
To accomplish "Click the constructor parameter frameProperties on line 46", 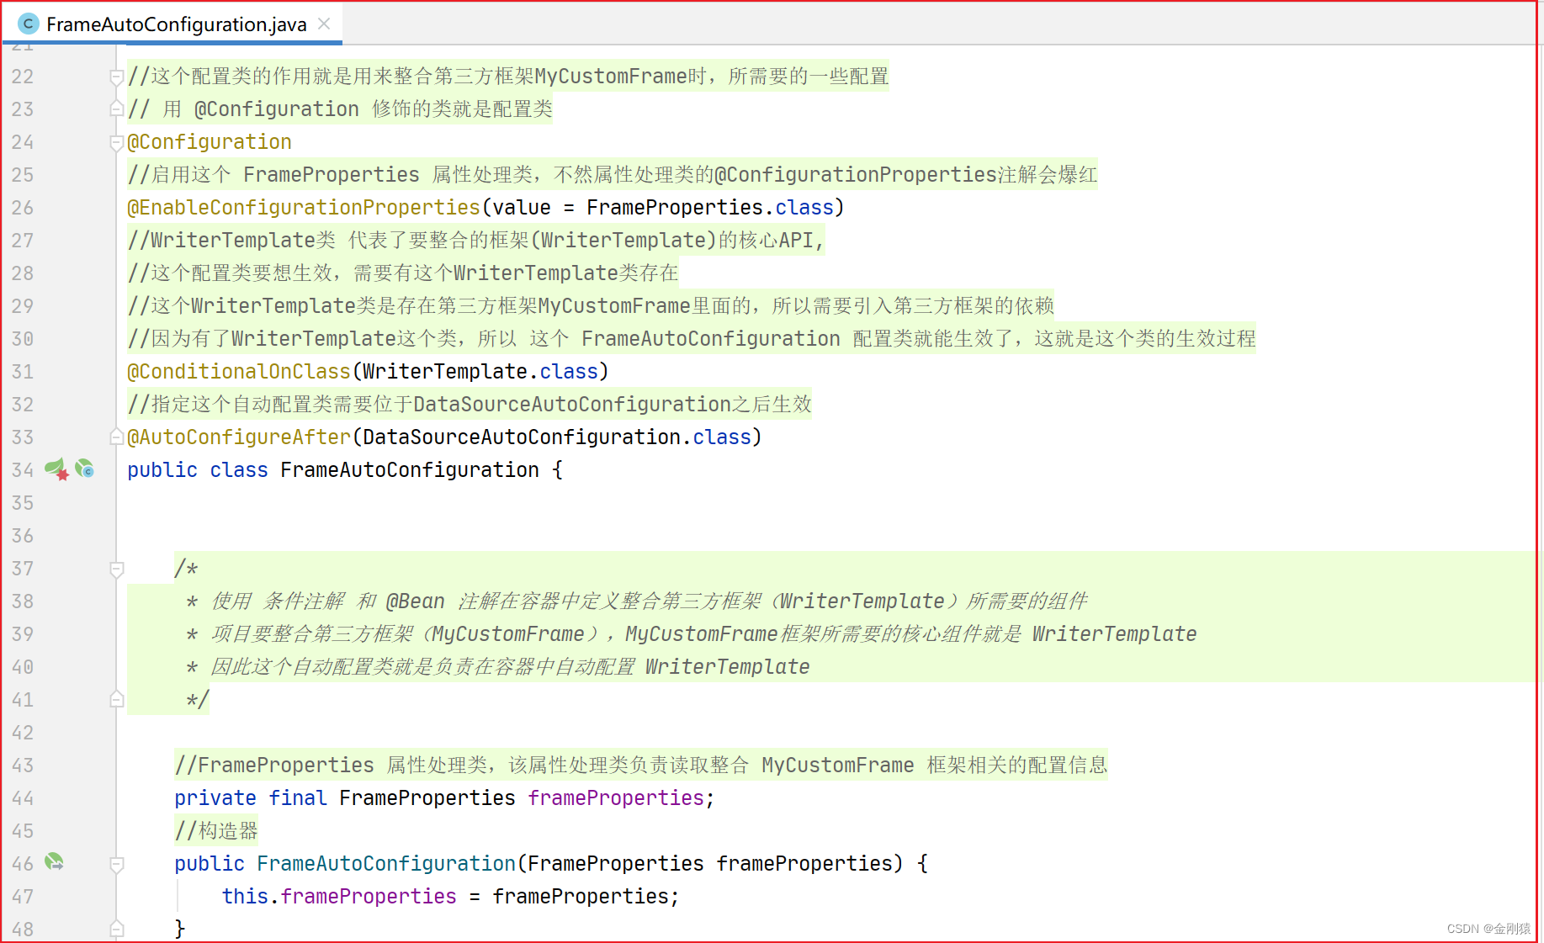I will pos(804,864).
